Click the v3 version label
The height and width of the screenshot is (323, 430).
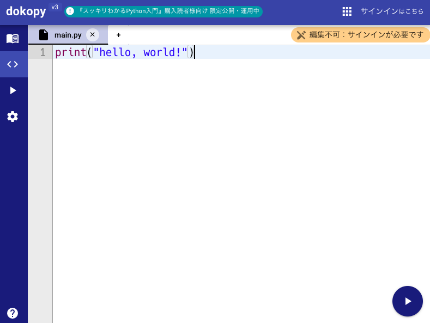tap(54, 7)
